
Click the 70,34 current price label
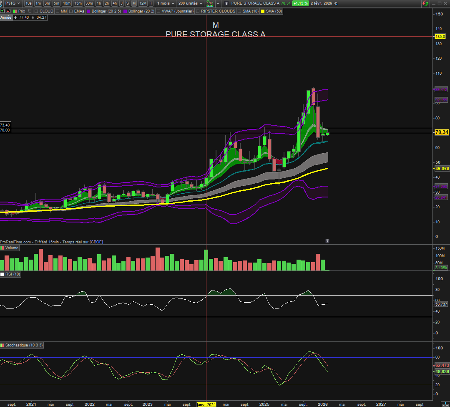(x=442, y=132)
